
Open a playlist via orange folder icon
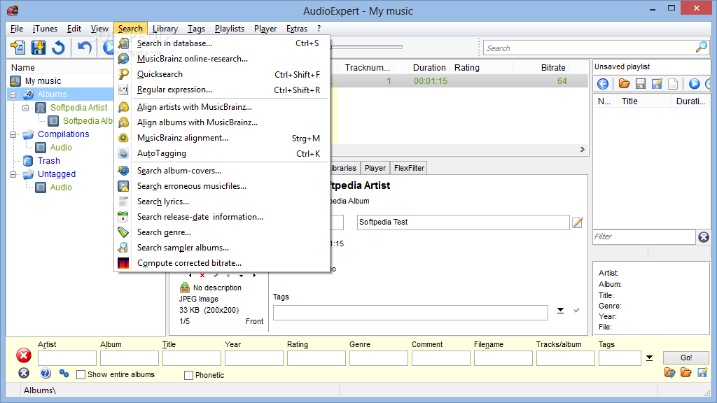(624, 84)
